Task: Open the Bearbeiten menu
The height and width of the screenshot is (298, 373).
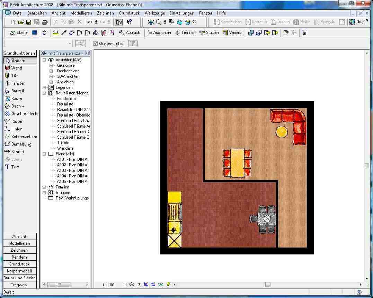Action: click(37, 13)
